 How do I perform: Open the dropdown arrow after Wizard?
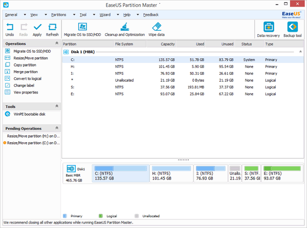(x=118, y=15)
